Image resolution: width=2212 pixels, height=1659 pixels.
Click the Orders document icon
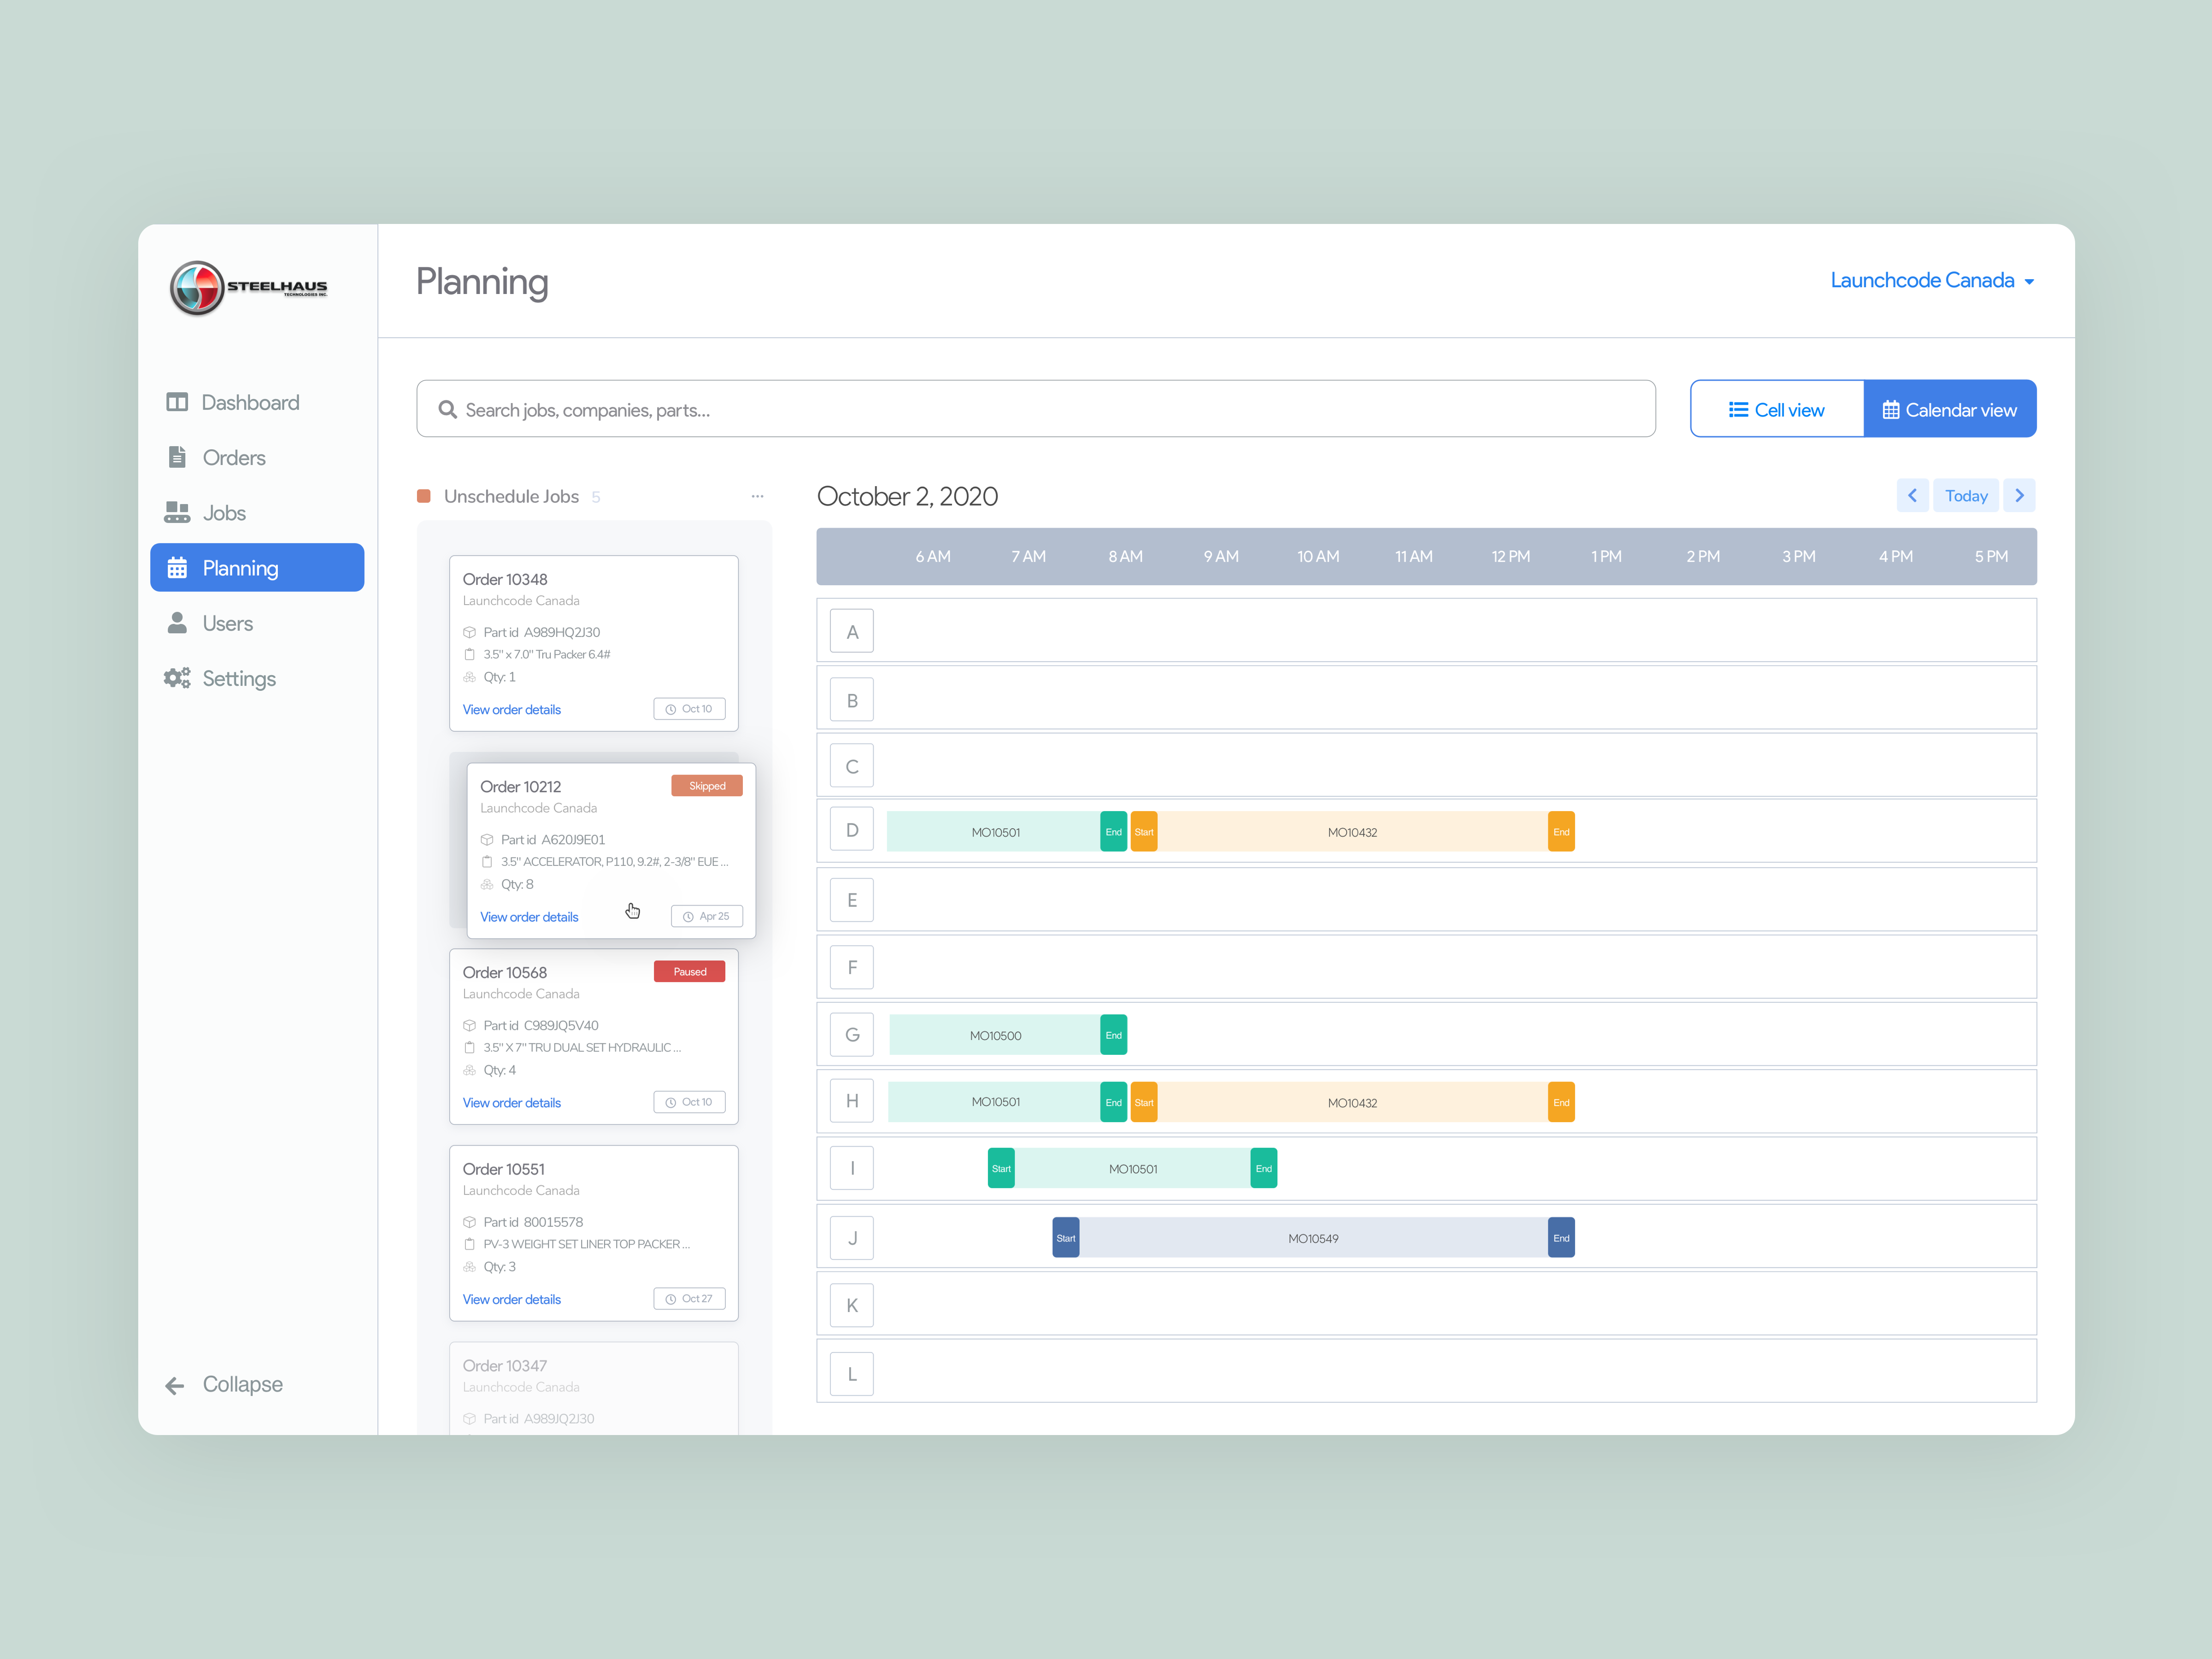[x=177, y=457]
